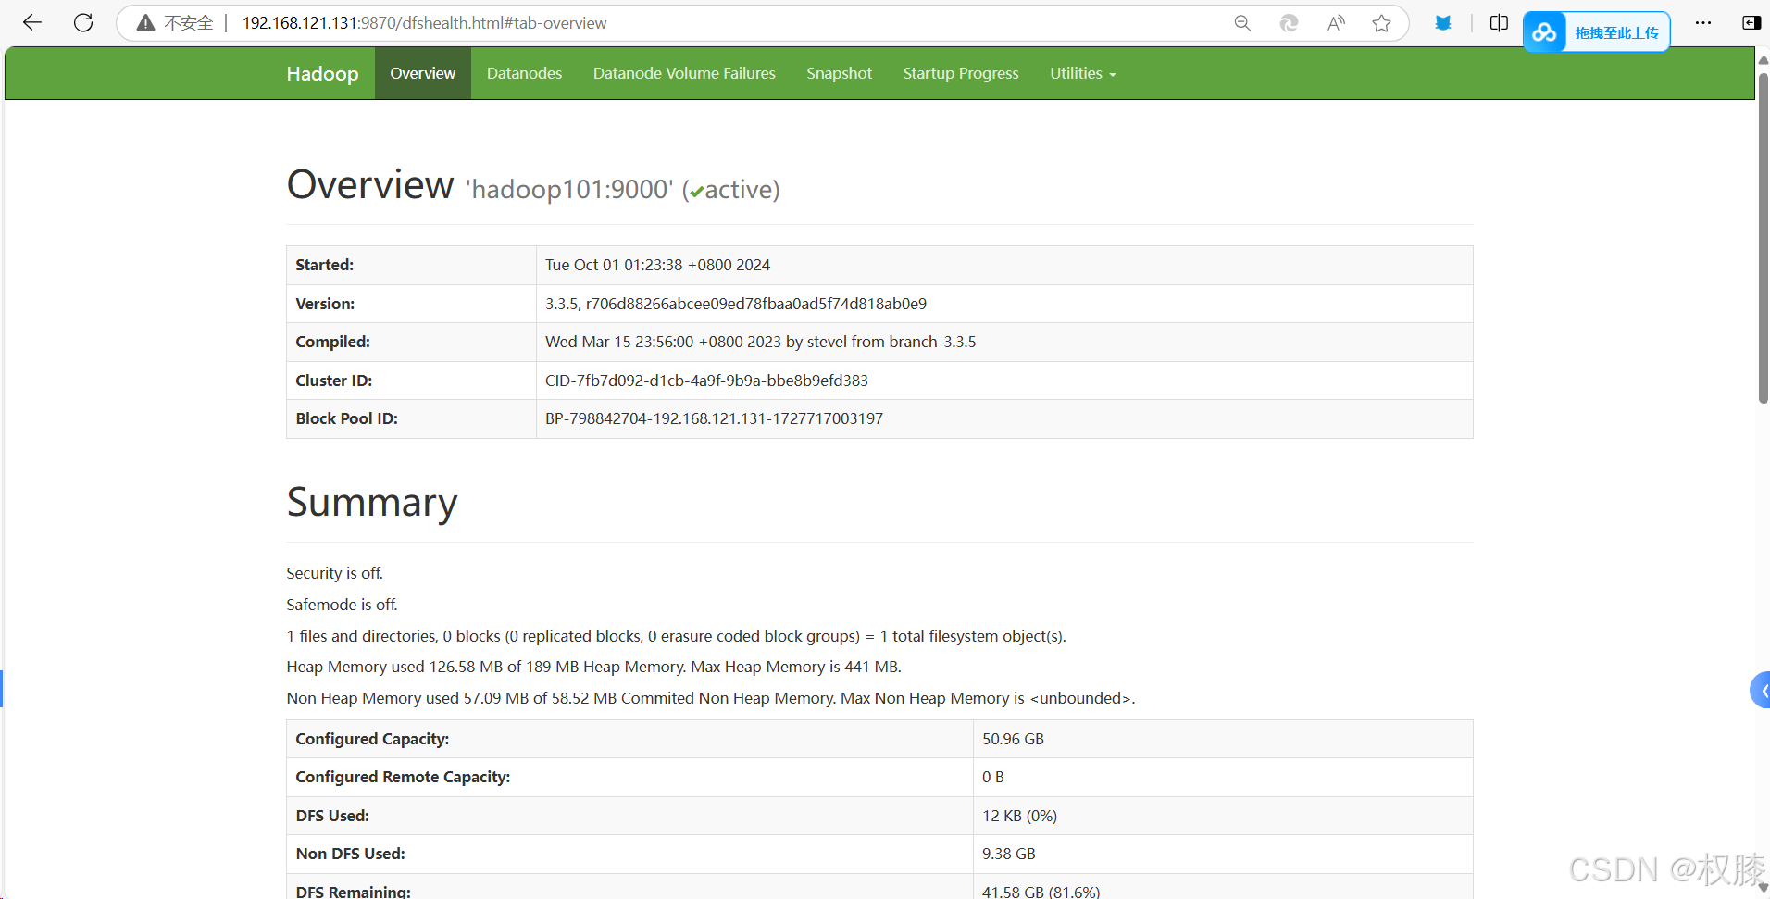Click the 'Safemode is off.' text
This screenshot has width=1770, height=899.
(342, 605)
